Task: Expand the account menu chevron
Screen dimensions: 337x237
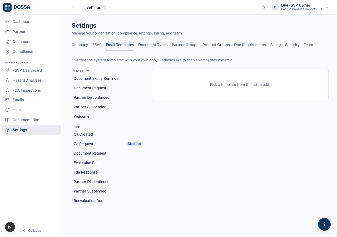Action: (x=327, y=7)
